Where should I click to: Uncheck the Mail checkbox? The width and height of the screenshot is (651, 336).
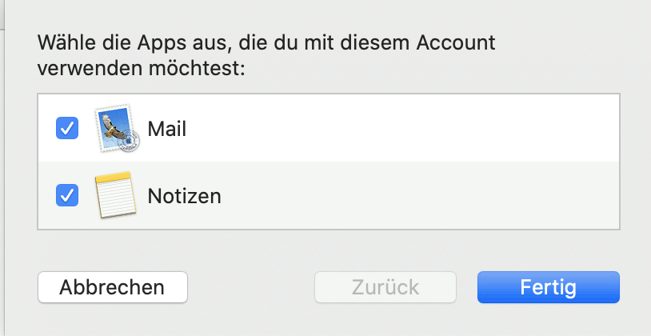click(67, 128)
